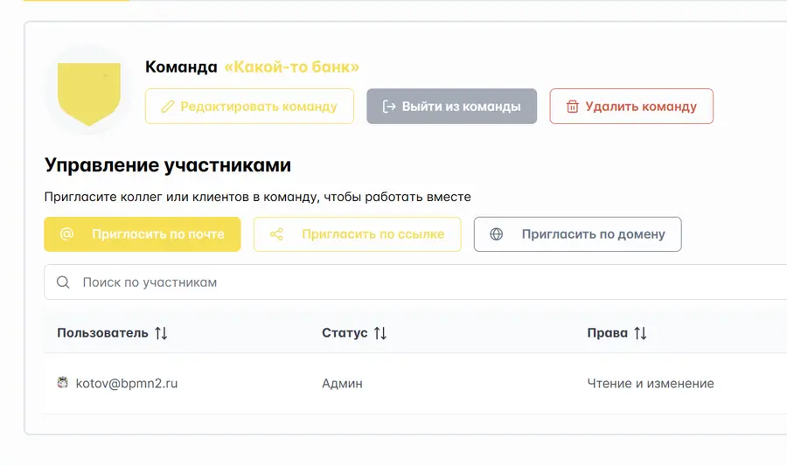Open Редактировать команду
This screenshot has height=466, width=787.
click(x=249, y=107)
